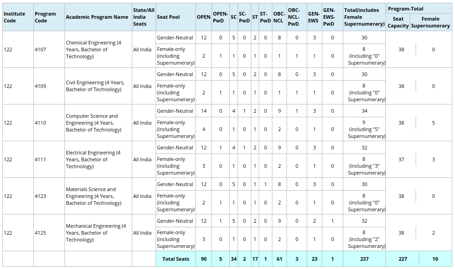Select the OBC-NCL-PwD column header
The width and height of the screenshot is (455, 269).
coord(294,17)
